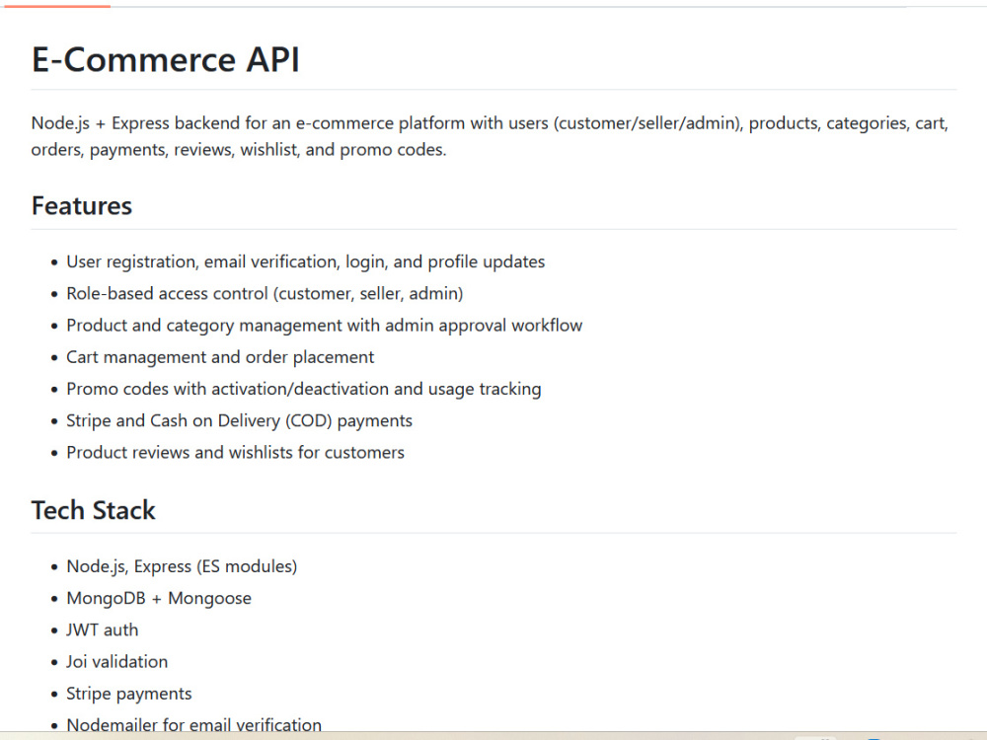Select the orange active tab indicator at top
Screen dimensions: 987x740
55,6
